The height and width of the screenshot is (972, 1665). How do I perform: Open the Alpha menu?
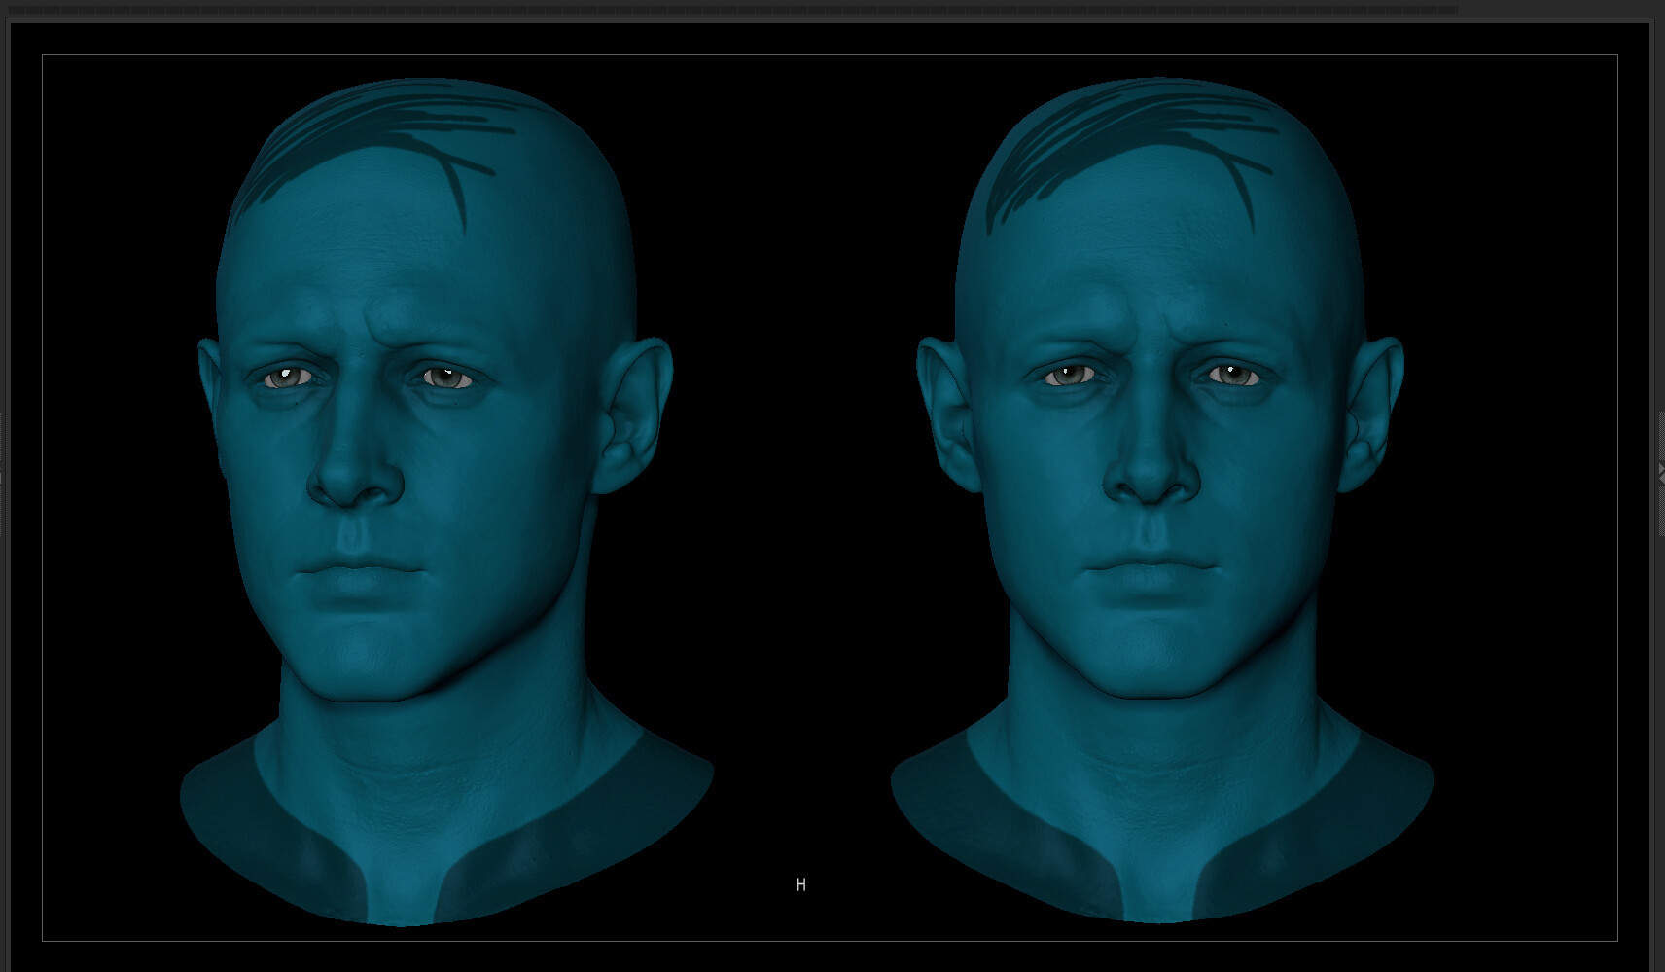(16, 7)
